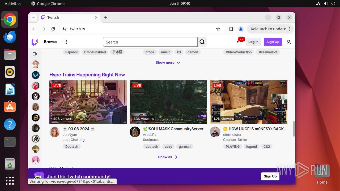Bookmark this page with the star icon
340x191 pixels.
(x=218, y=29)
